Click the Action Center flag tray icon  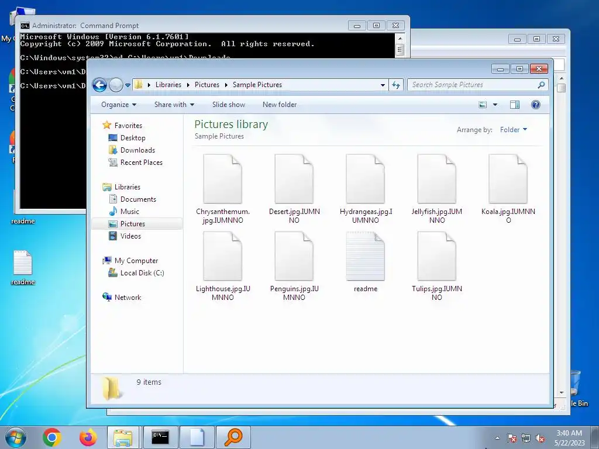coord(512,438)
